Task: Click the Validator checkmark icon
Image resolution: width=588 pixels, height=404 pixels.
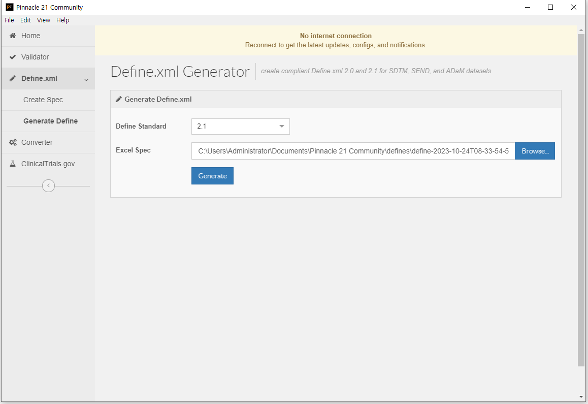Action: [x=13, y=57]
